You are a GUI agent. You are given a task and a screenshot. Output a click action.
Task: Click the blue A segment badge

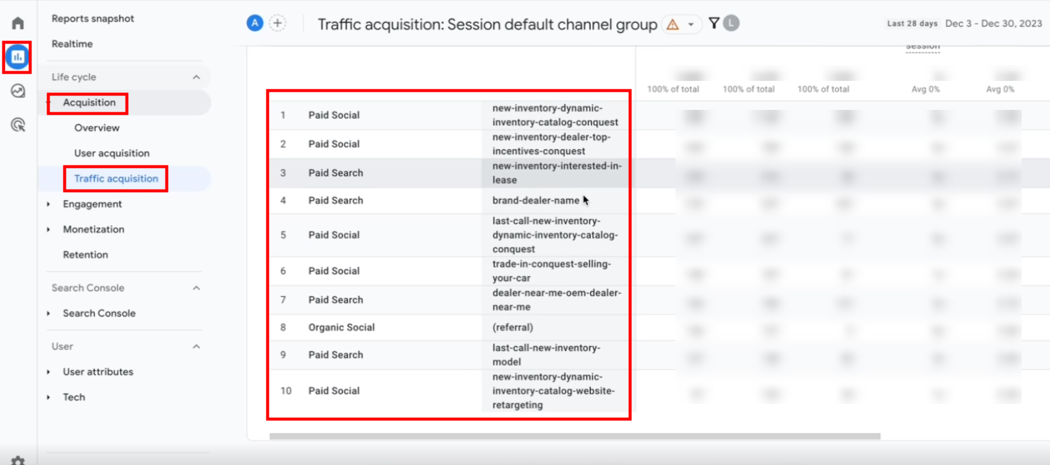coord(255,24)
